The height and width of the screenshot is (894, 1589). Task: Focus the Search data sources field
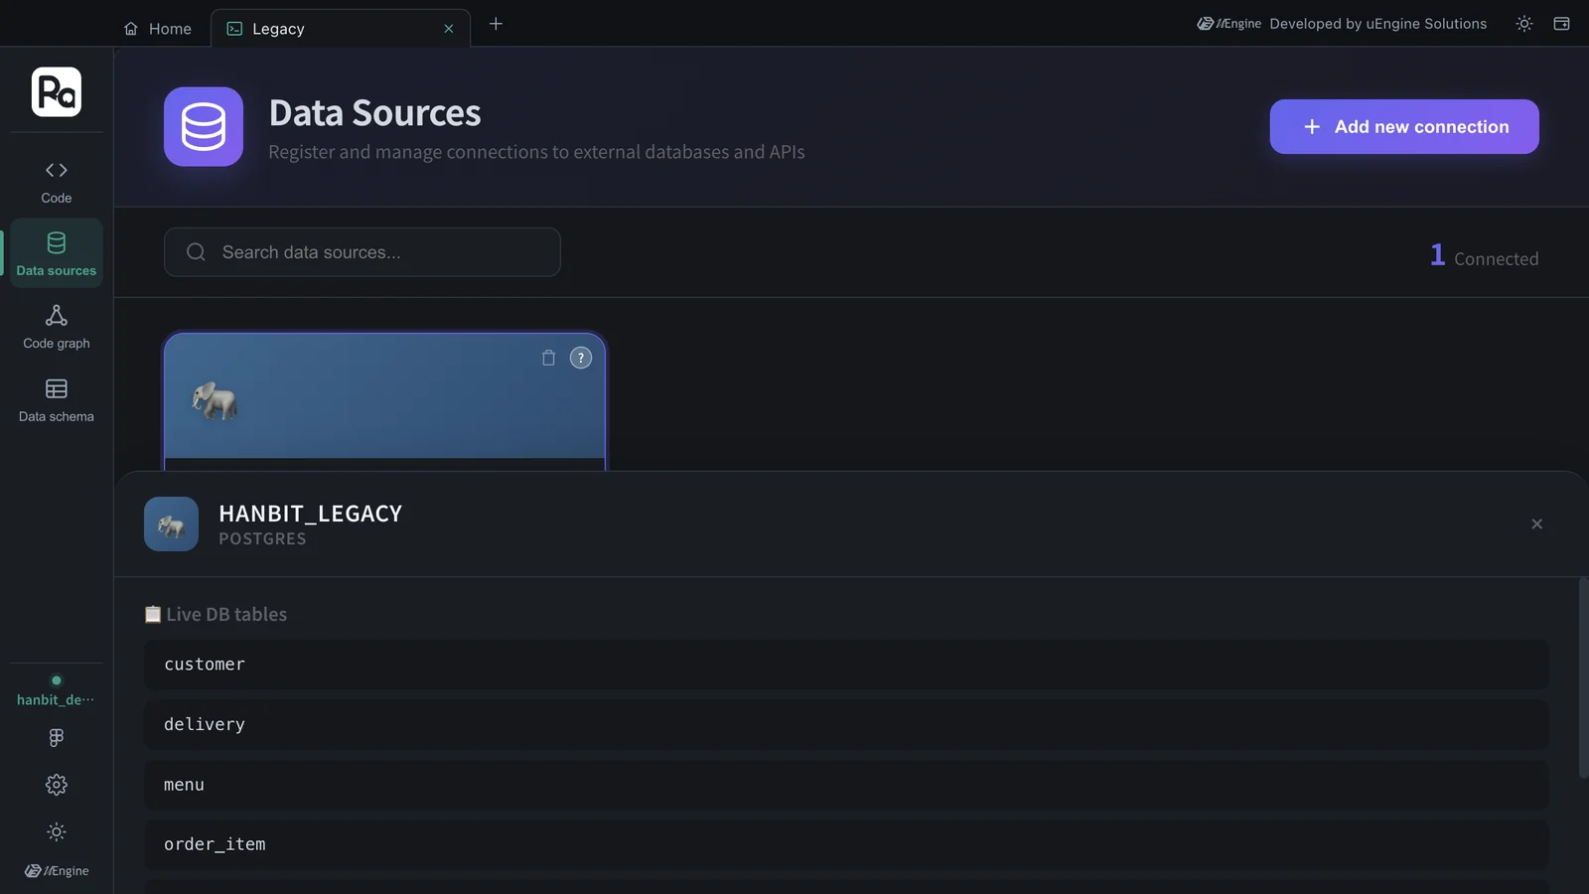tap(362, 252)
